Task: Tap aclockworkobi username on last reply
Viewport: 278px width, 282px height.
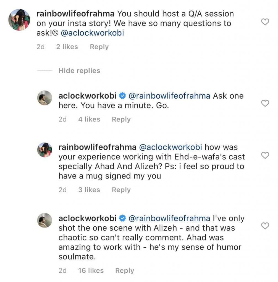Action: pos(87,218)
